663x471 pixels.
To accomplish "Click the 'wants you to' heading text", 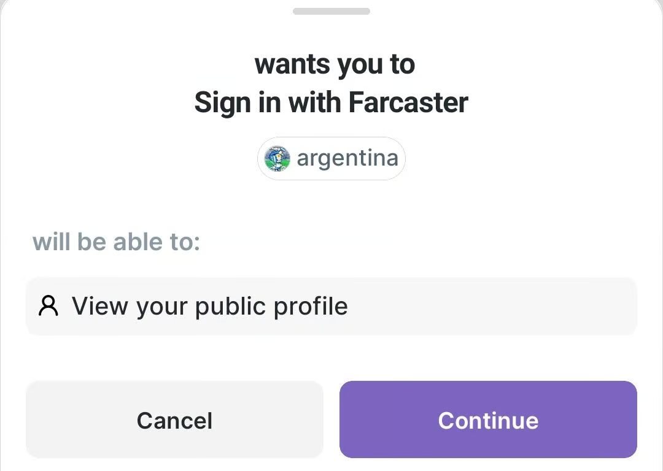I will (x=335, y=64).
